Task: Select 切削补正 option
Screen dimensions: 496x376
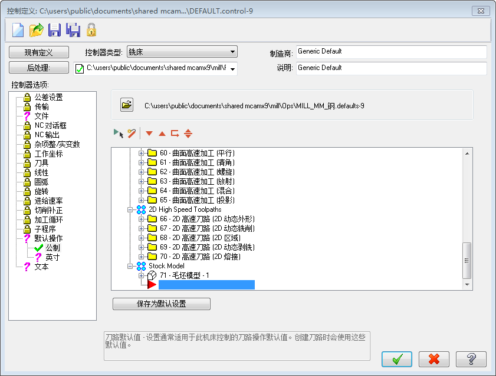Action: (x=48, y=210)
